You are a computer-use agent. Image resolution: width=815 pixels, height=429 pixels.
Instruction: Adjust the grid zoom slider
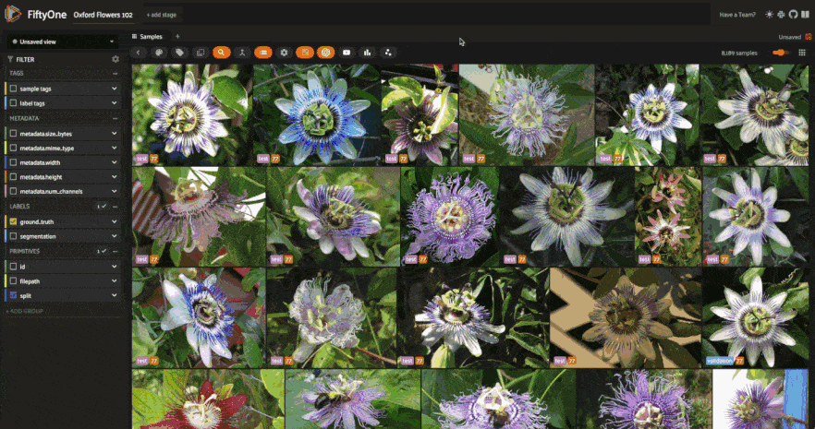coord(781,53)
